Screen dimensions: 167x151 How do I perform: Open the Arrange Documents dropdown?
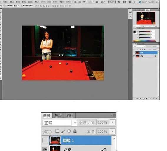[97, 2]
